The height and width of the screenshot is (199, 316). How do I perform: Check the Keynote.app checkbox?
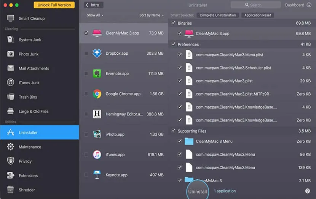86,175
